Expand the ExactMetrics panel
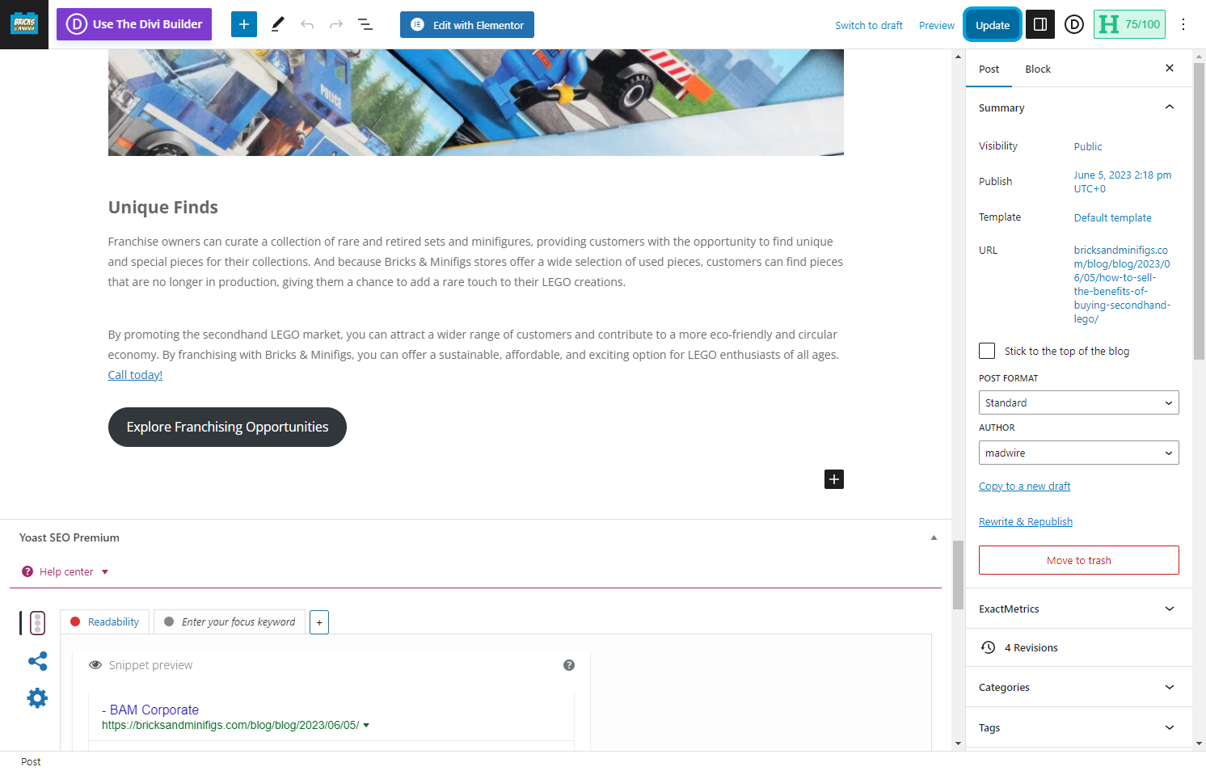1206x771 pixels. click(x=1078, y=609)
